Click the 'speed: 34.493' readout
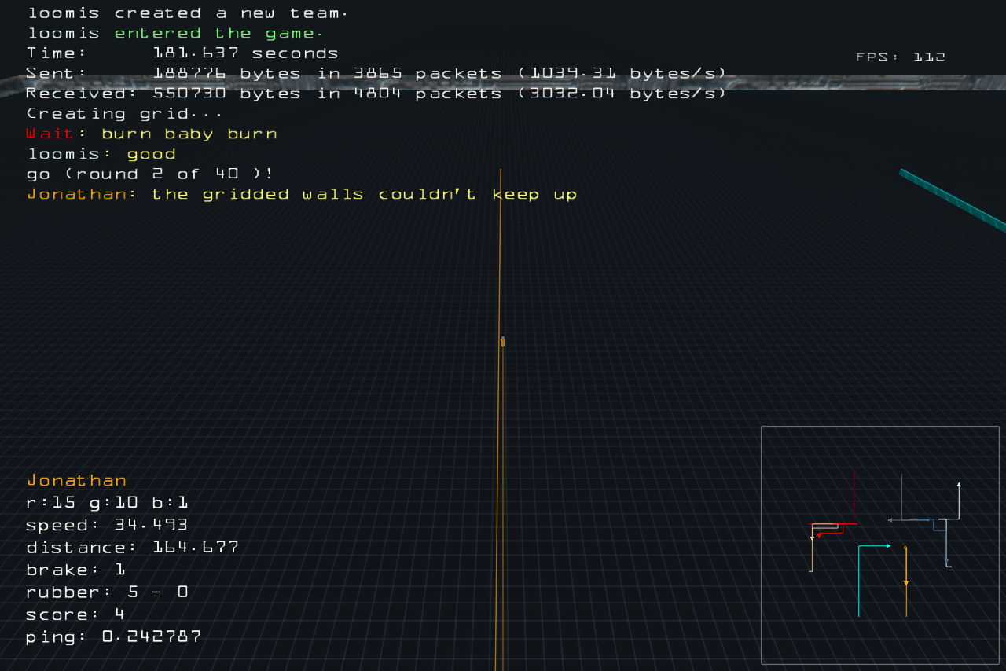 [107, 525]
